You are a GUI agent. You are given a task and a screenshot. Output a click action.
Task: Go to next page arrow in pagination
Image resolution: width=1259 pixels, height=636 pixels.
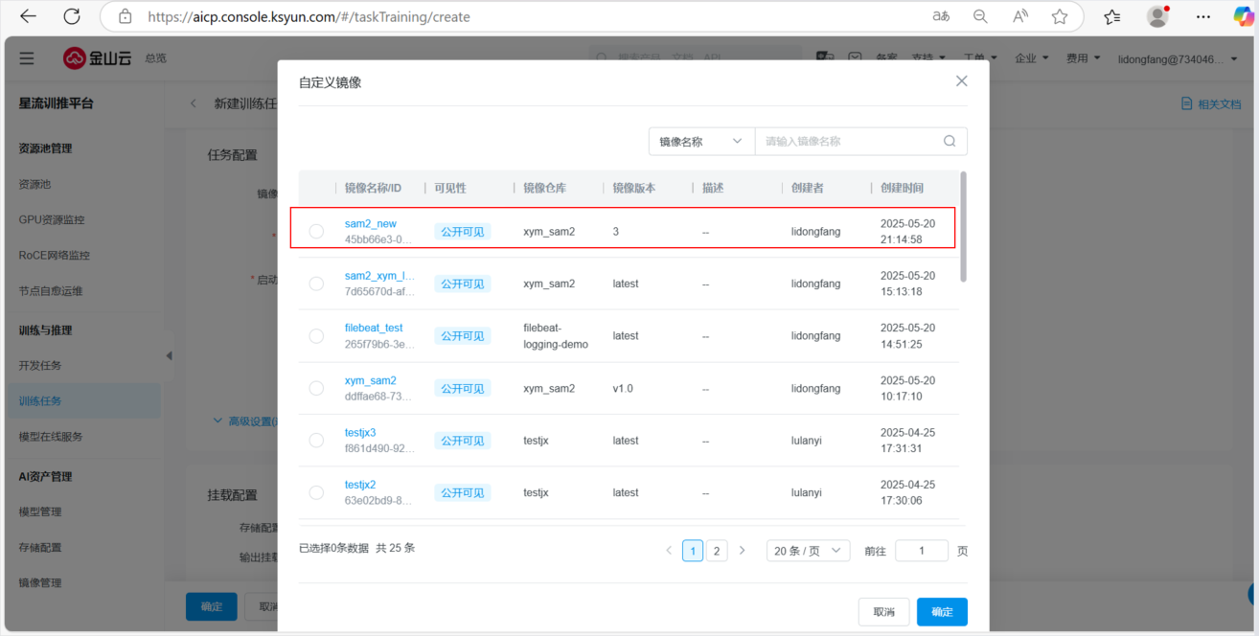coord(742,551)
